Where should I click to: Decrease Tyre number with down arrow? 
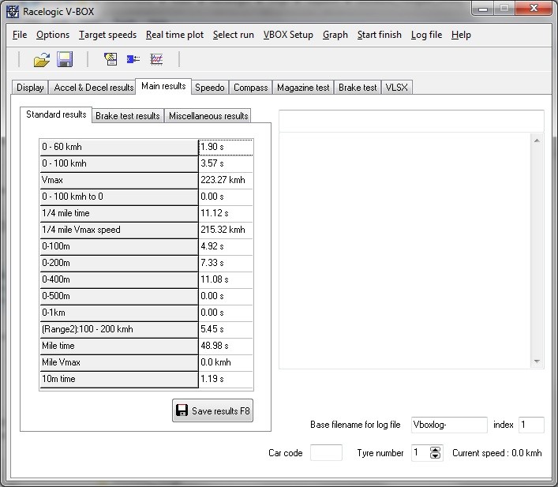tap(435, 456)
